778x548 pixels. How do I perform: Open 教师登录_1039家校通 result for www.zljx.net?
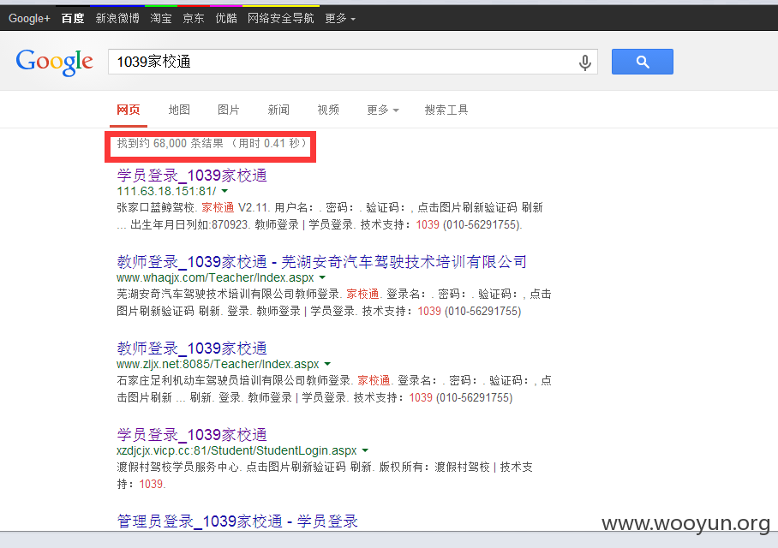point(192,348)
